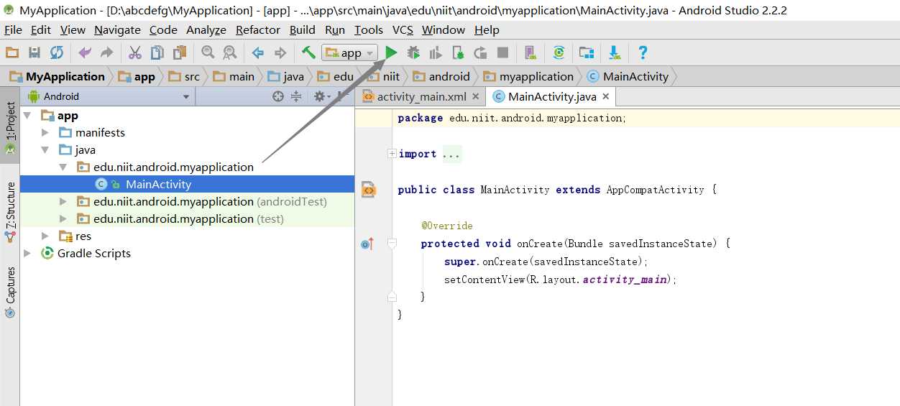Fold the onCreate method in gutter
The height and width of the screenshot is (406, 900).
392,244
